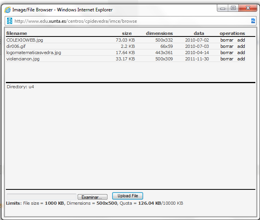Click borrar for COLEXIOWEB.jpg

click(227, 40)
